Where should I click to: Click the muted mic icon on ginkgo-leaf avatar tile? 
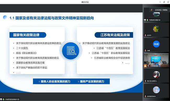click(x=145, y=35)
